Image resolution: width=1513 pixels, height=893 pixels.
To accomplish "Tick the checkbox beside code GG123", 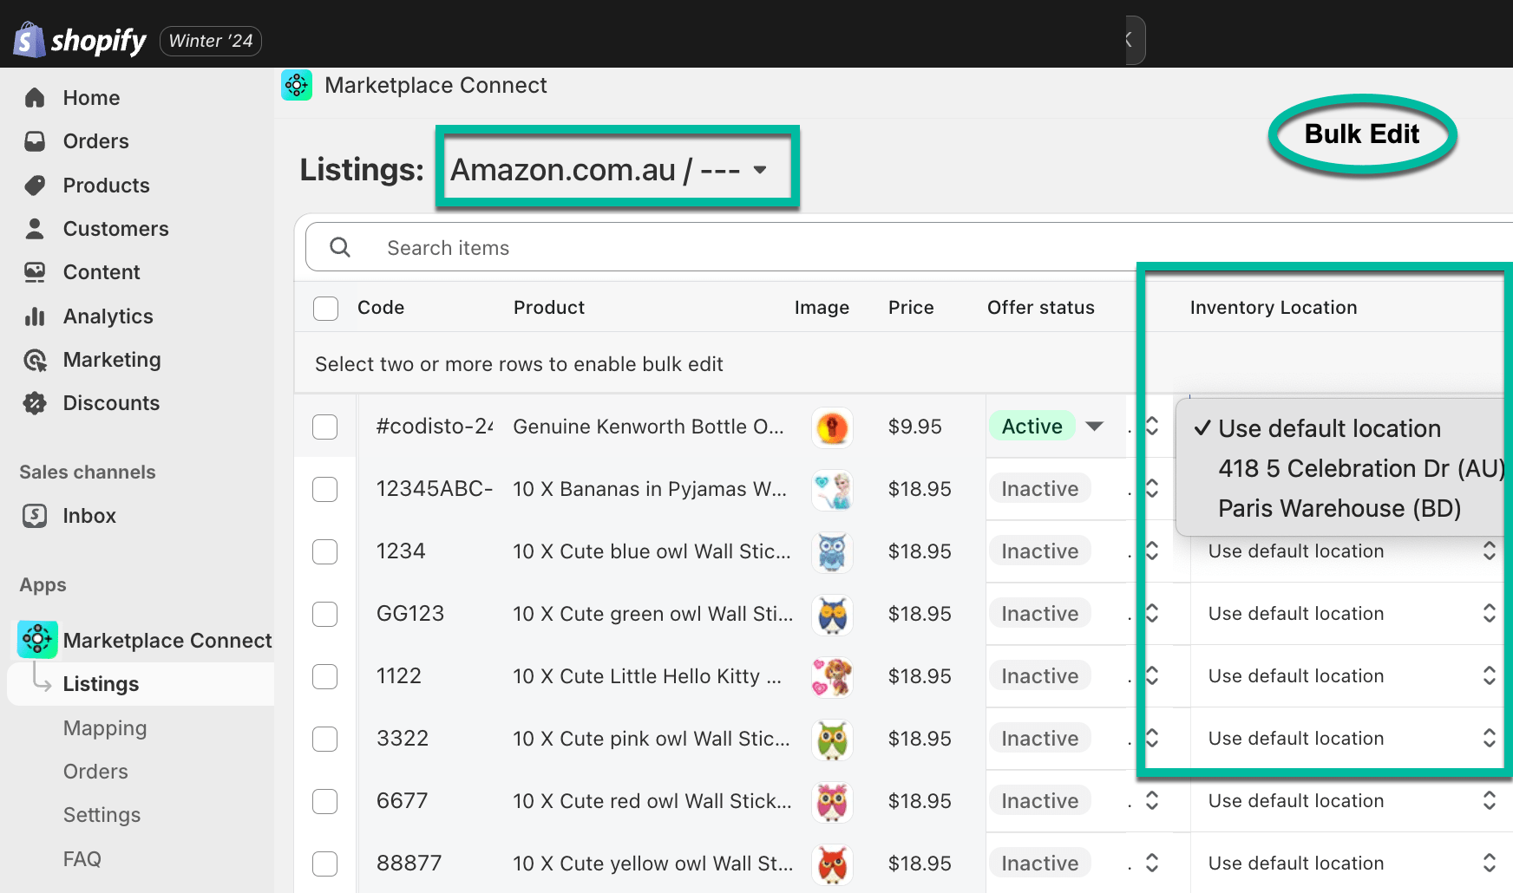I will [x=324, y=614].
